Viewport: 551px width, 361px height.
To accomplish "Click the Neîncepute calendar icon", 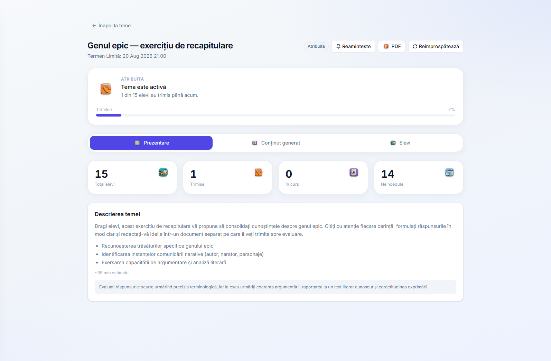I will click(x=449, y=172).
